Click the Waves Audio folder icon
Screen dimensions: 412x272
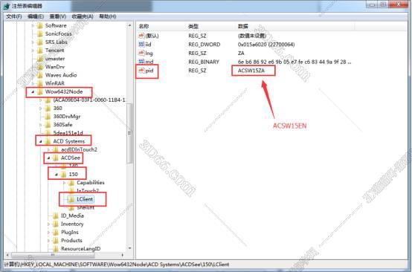(39, 75)
